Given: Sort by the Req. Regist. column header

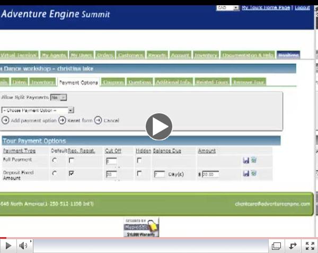Looking at the screenshot, I should [81, 151].
